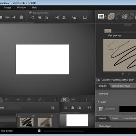Click the vertical flip view icon in top toolbar
This screenshot has height=136, width=136.
click(64, 17)
